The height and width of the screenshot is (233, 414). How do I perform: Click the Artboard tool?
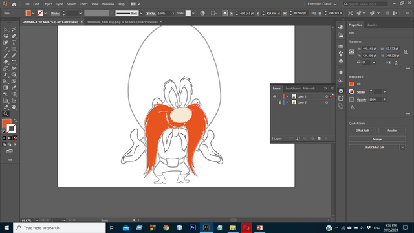[14, 101]
